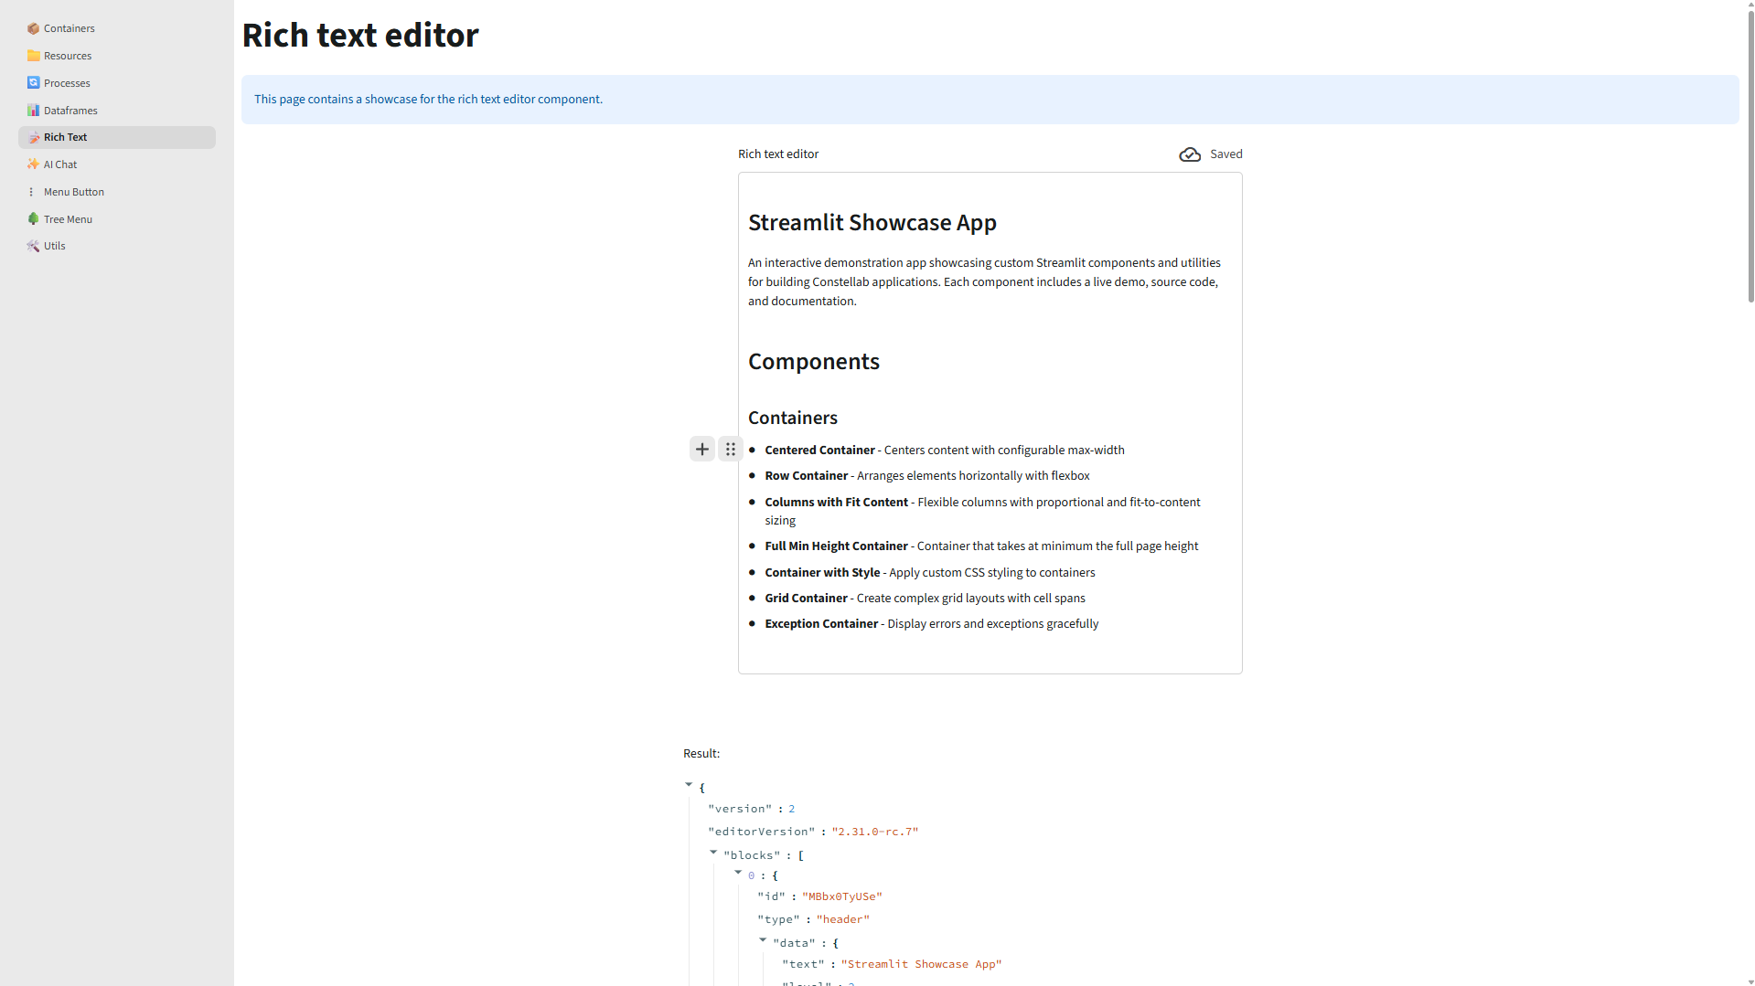The width and height of the screenshot is (1755, 986).
Task: Open the Menu Button page
Action: click(74, 192)
